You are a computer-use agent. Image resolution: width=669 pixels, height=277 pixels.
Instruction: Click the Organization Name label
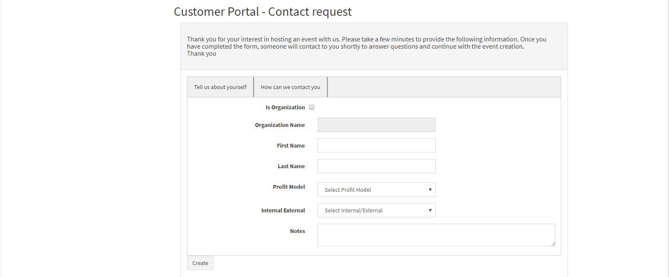click(x=280, y=125)
